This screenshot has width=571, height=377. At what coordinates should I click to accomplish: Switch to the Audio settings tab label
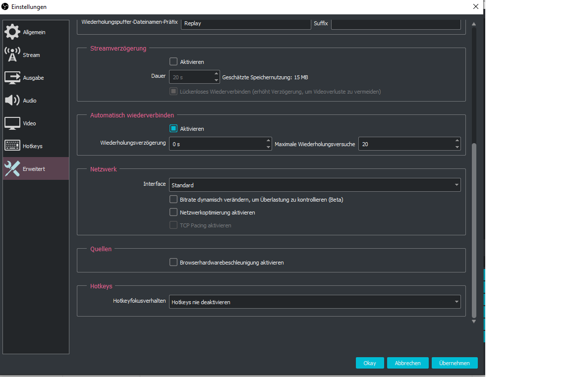point(30,101)
